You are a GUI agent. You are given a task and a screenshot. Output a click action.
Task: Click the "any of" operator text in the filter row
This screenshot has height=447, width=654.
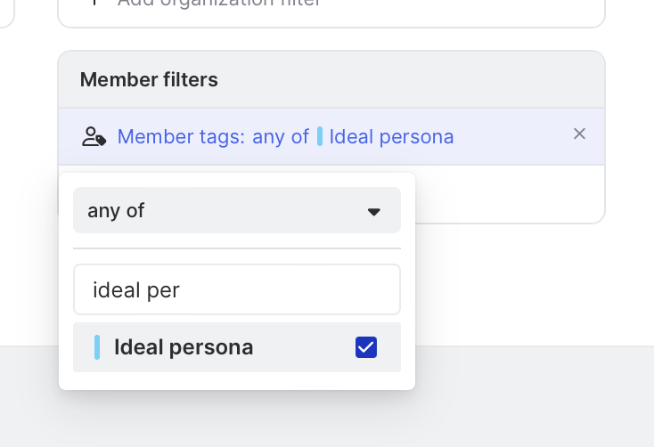(x=280, y=136)
